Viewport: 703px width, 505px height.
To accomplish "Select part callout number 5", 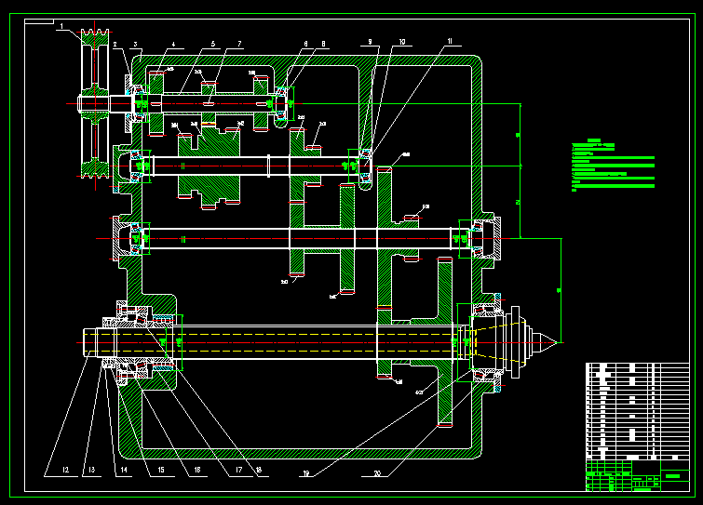I will [x=213, y=44].
